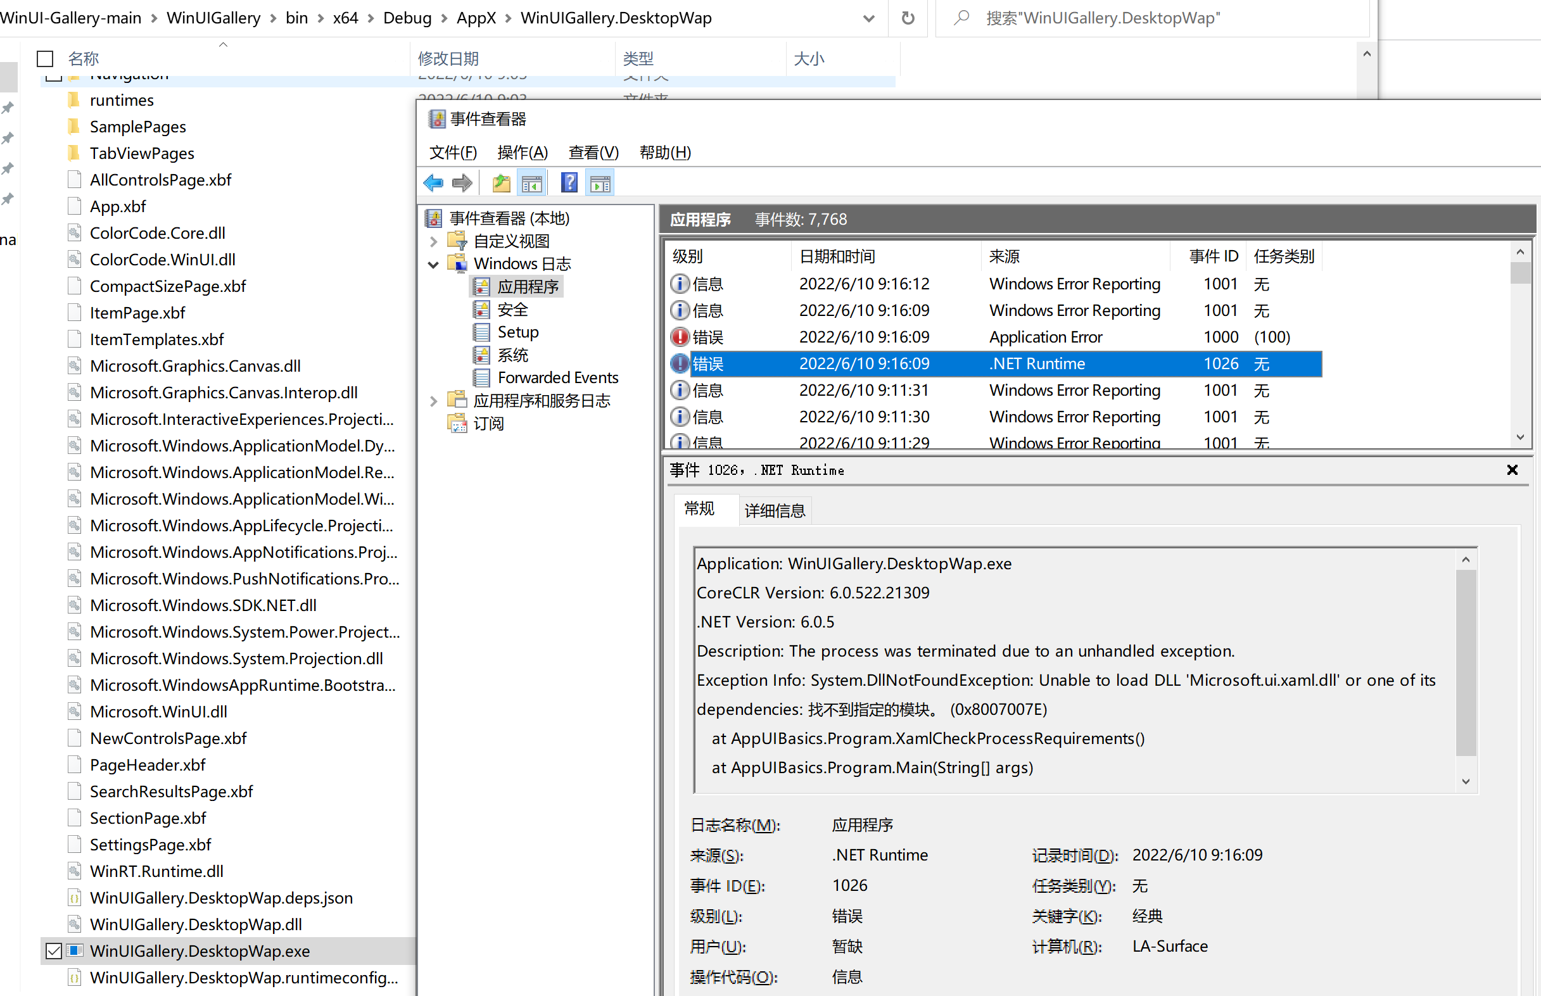Sort events by 日期和时间 column header
The height and width of the screenshot is (996, 1541).
click(837, 257)
